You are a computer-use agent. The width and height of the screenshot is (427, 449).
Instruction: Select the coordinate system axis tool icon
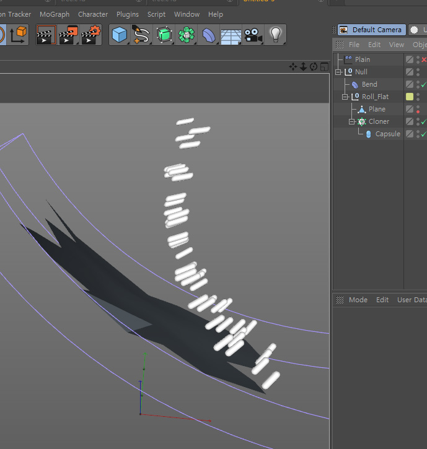(x=19, y=35)
